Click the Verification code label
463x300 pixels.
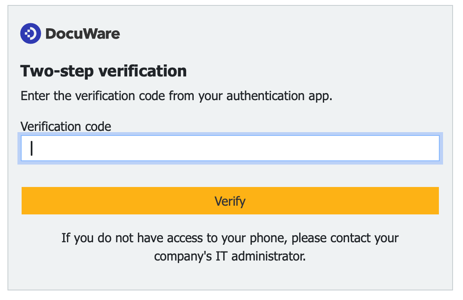pos(66,126)
